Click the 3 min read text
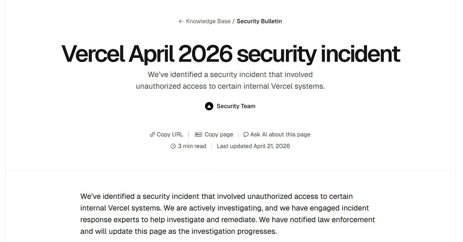The image size is (463, 242). click(x=192, y=146)
